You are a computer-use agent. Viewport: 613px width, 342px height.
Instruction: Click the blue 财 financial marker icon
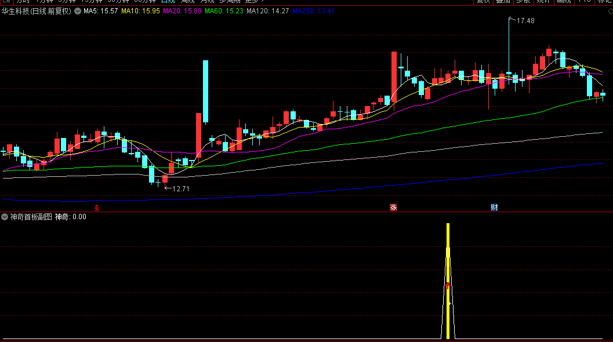pos(494,207)
